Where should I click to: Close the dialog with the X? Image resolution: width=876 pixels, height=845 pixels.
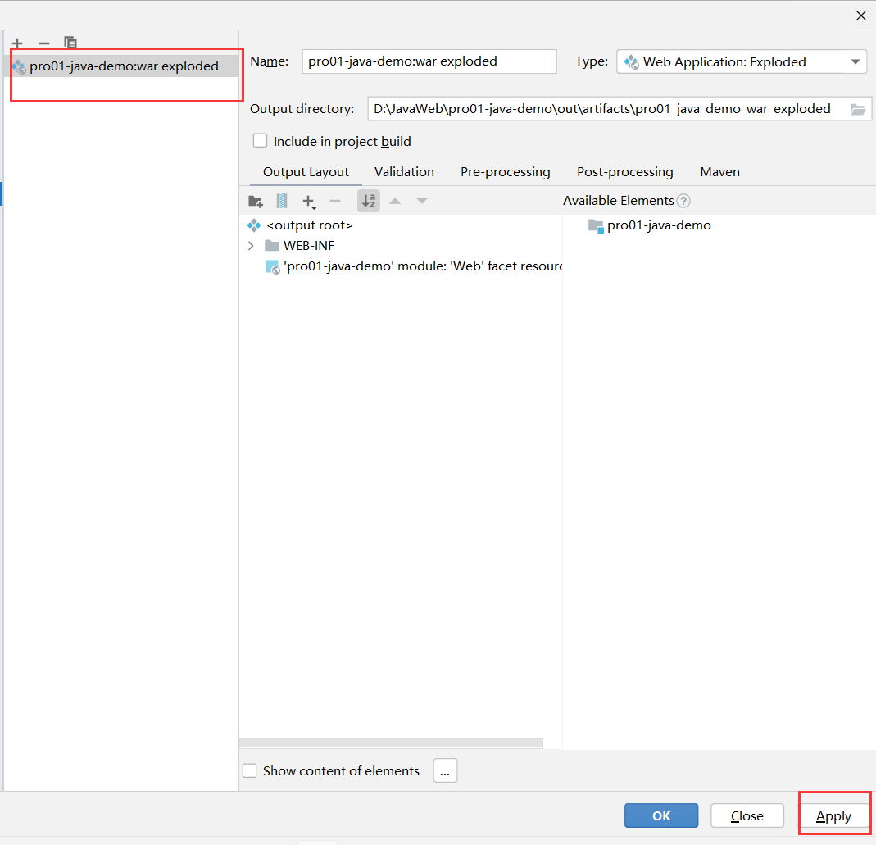[861, 16]
